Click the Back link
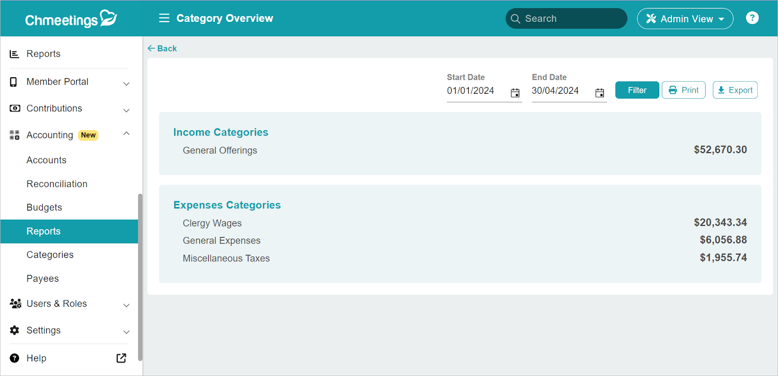This screenshot has width=778, height=376. [162, 48]
